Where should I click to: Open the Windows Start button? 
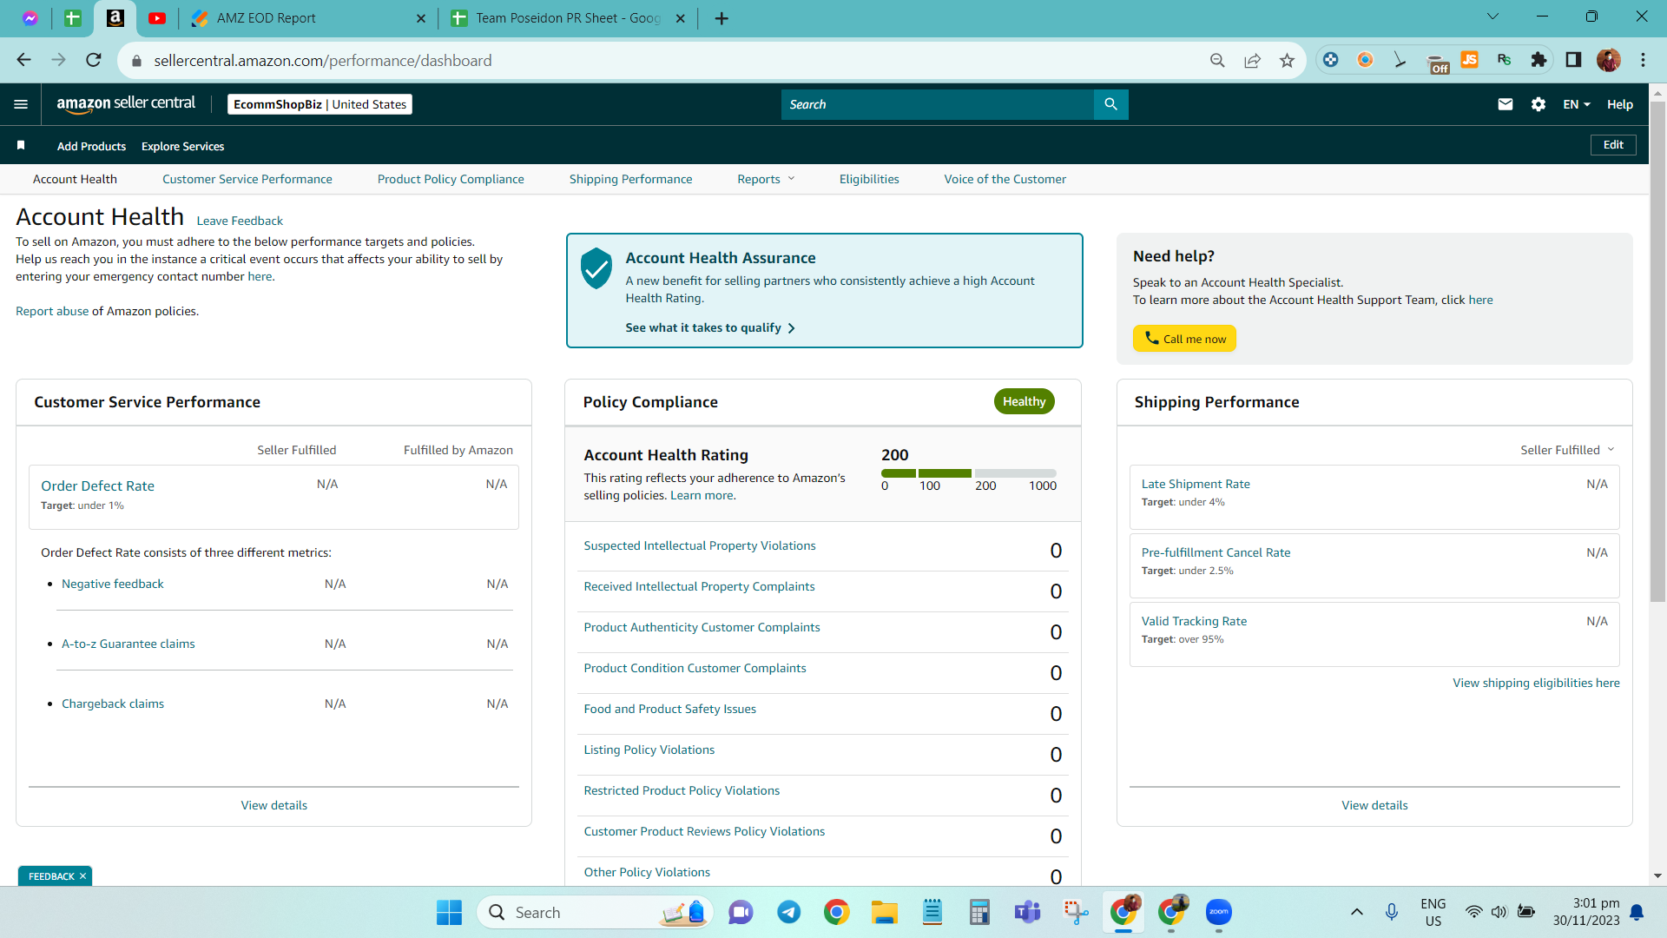(x=449, y=912)
